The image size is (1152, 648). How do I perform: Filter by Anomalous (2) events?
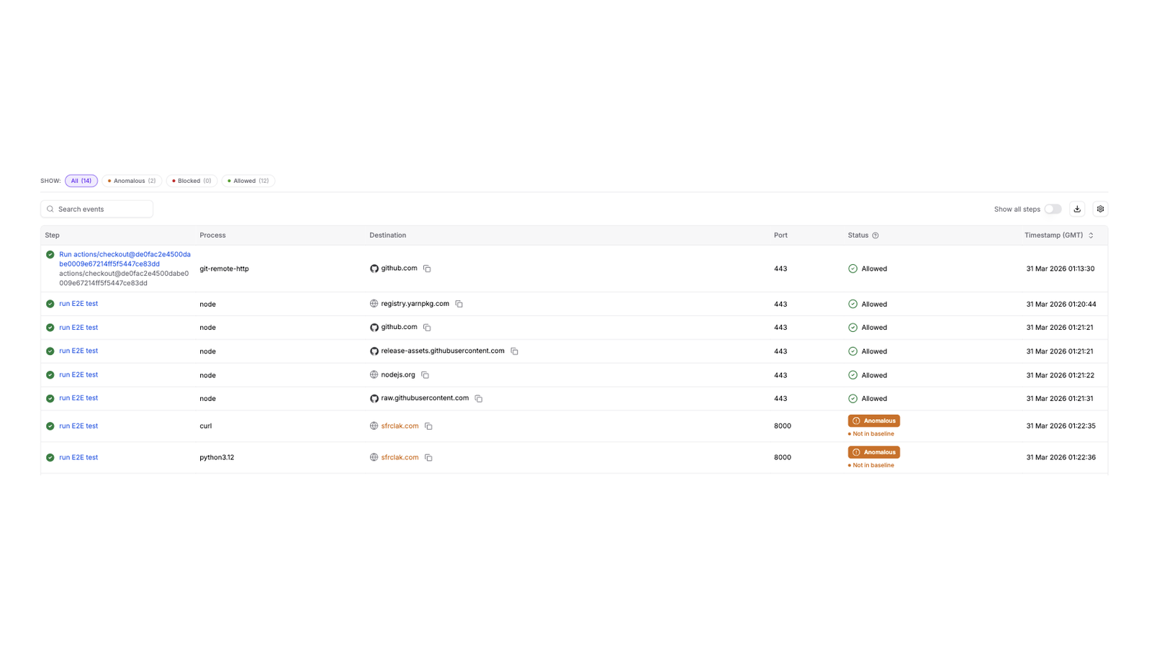pos(132,181)
